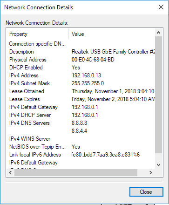The width and height of the screenshot is (169, 205).
Task: Select the IPv4 Default Gateway row
Action: [81, 107]
